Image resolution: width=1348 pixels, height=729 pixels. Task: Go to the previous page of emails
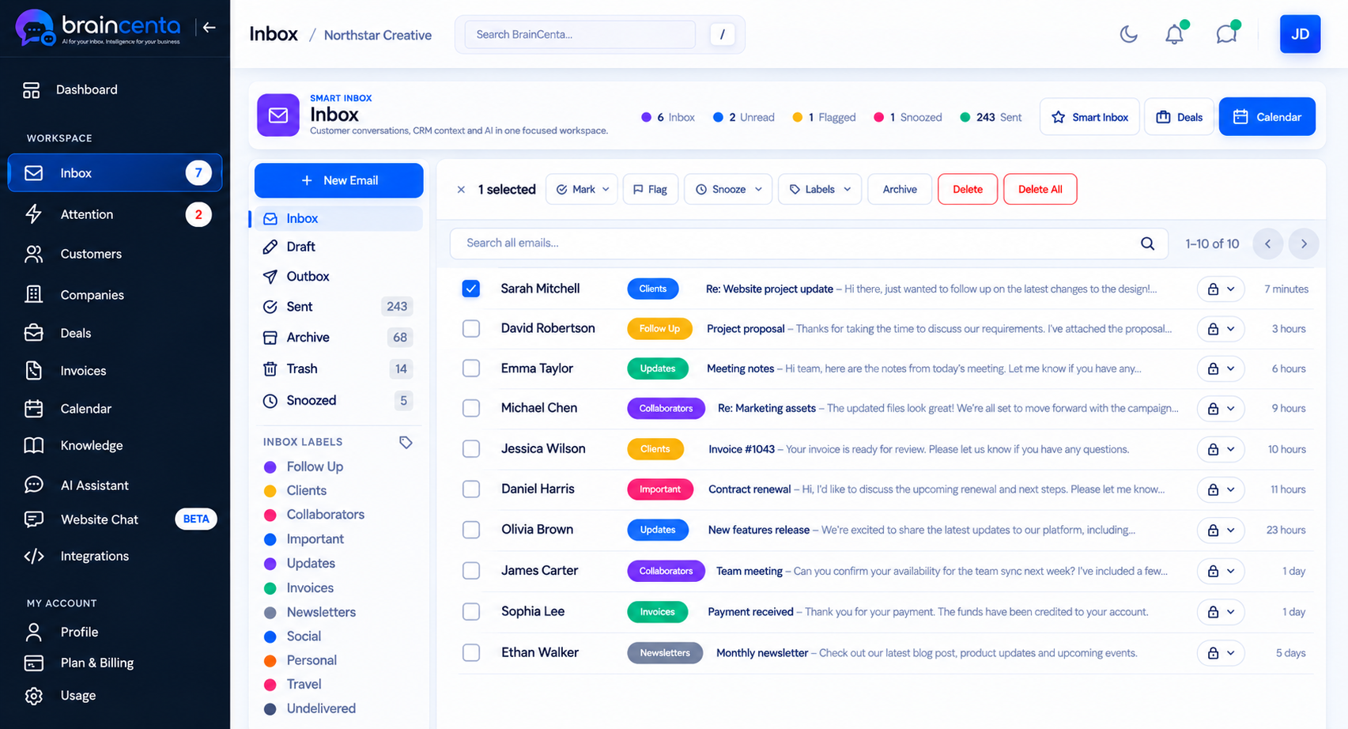(x=1267, y=244)
